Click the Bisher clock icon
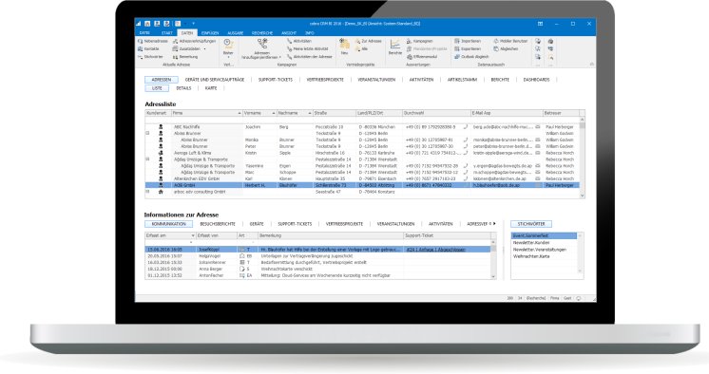 point(228,43)
